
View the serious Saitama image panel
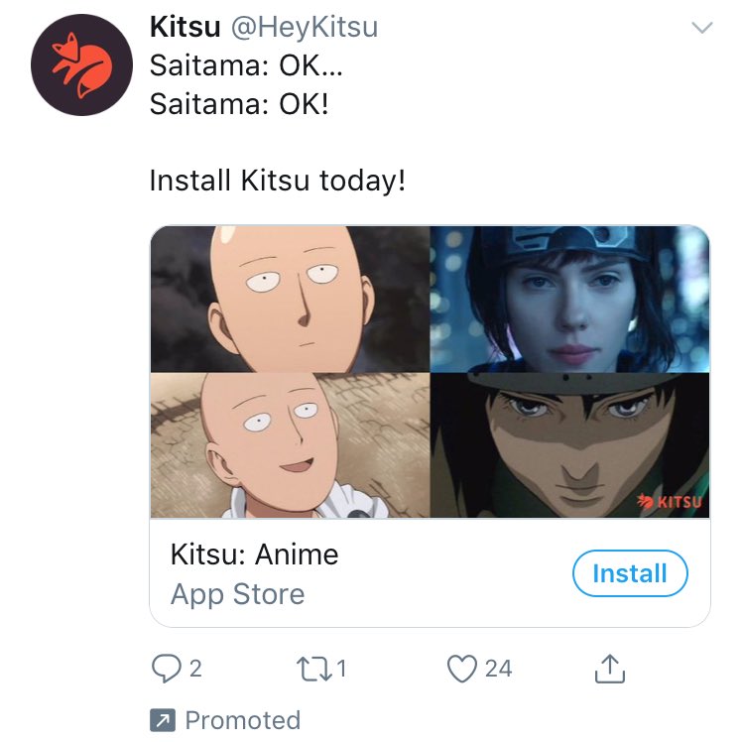tap(290, 299)
